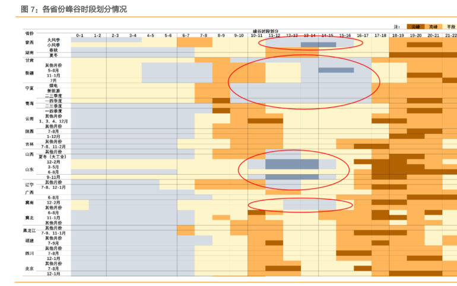This screenshot has width=457, height=286.
Task: Click the 平段 pale yellow legend swatch
Action: tap(450, 27)
